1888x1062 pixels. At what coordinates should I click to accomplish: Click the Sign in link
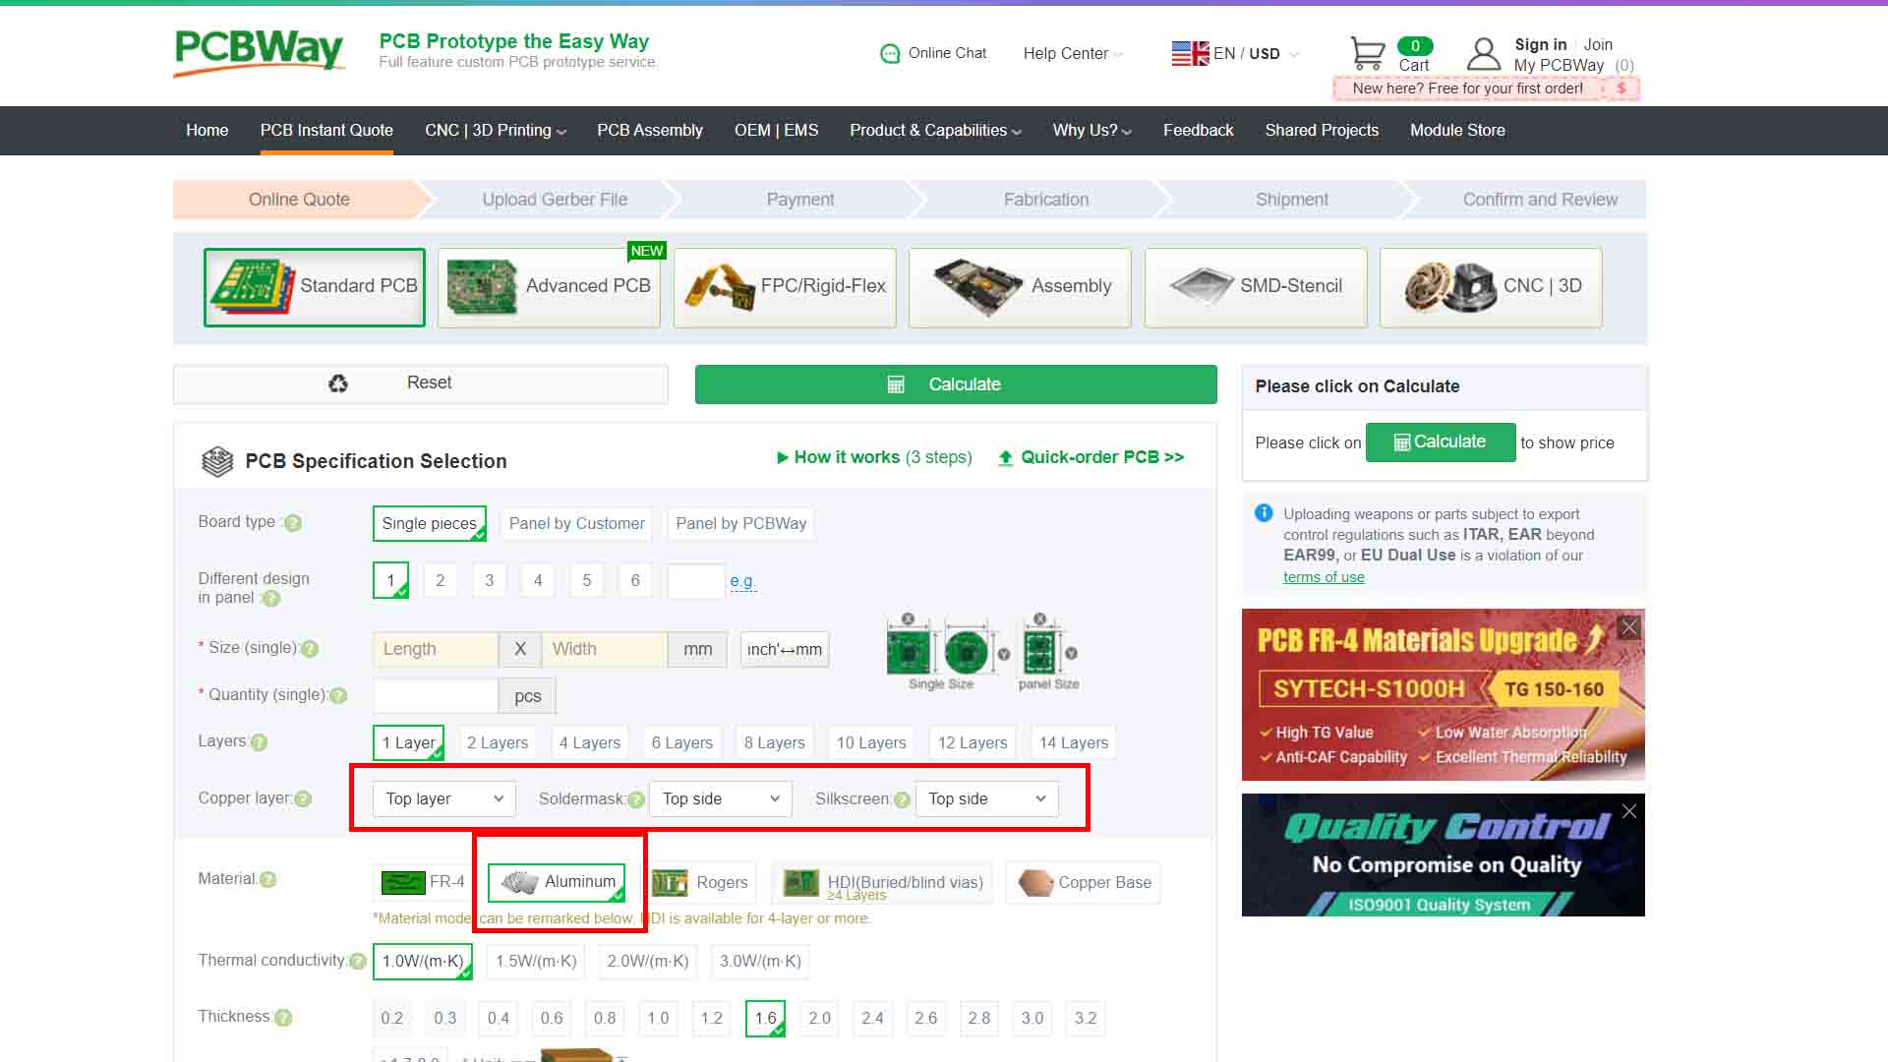pos(1541,44)
